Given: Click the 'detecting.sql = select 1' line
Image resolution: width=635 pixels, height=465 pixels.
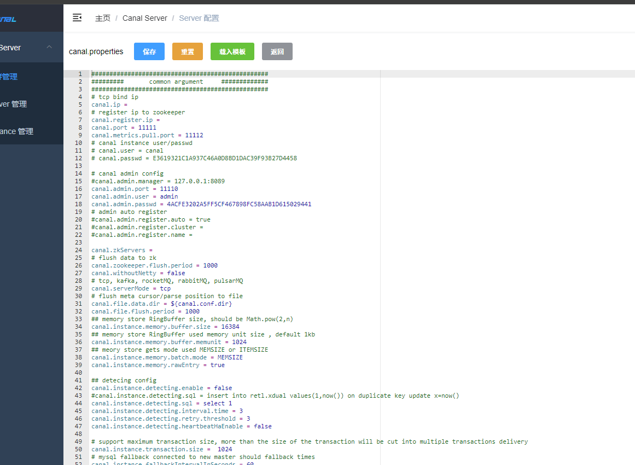Looking at the screenshot, I should click(x=161, y=403).
